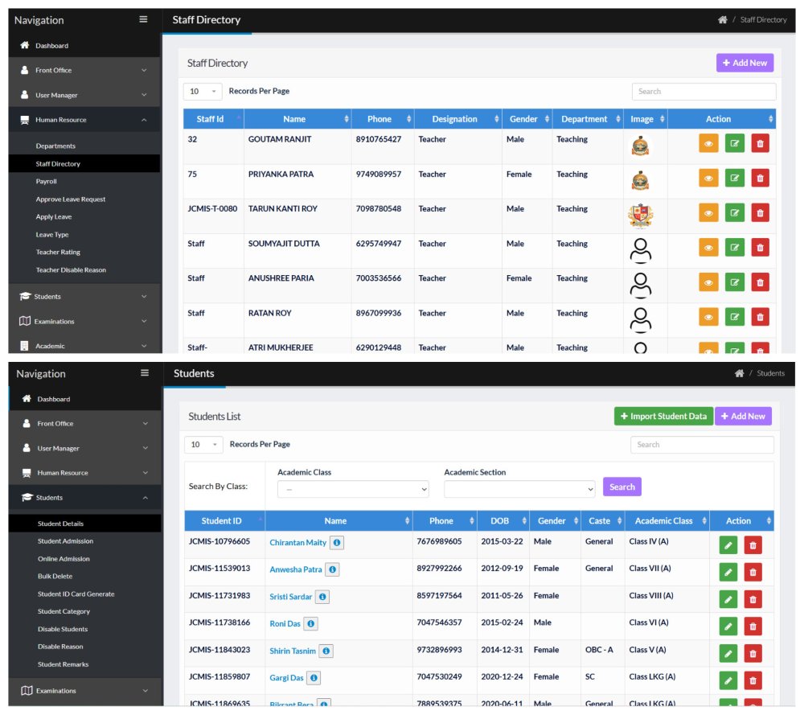Toggle hamburger menu in Students window
This screenshot has height=715, width=804.
pyautogui.click(x=145, y=373)
